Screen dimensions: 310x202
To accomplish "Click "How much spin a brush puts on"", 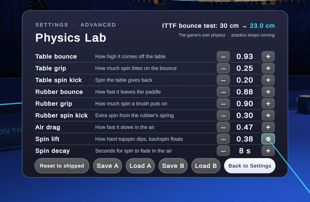I will 131,104.
